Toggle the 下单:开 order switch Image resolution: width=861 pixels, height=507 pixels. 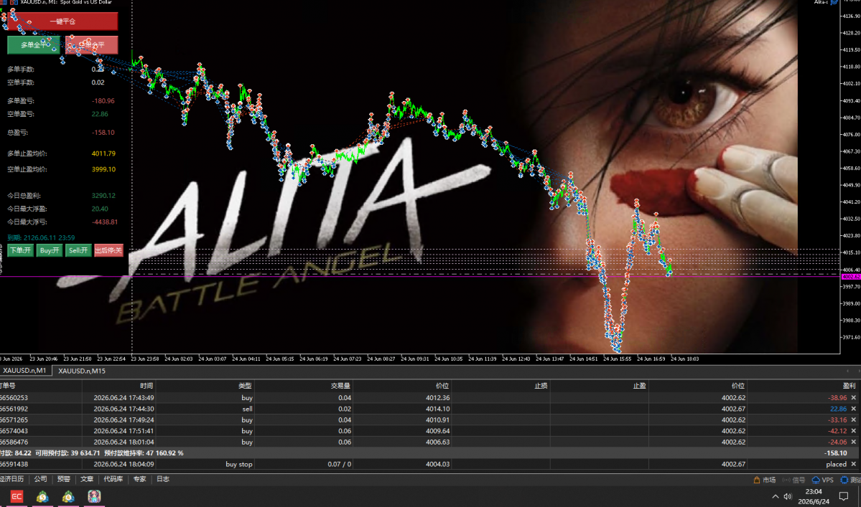[x=20, y=250]
